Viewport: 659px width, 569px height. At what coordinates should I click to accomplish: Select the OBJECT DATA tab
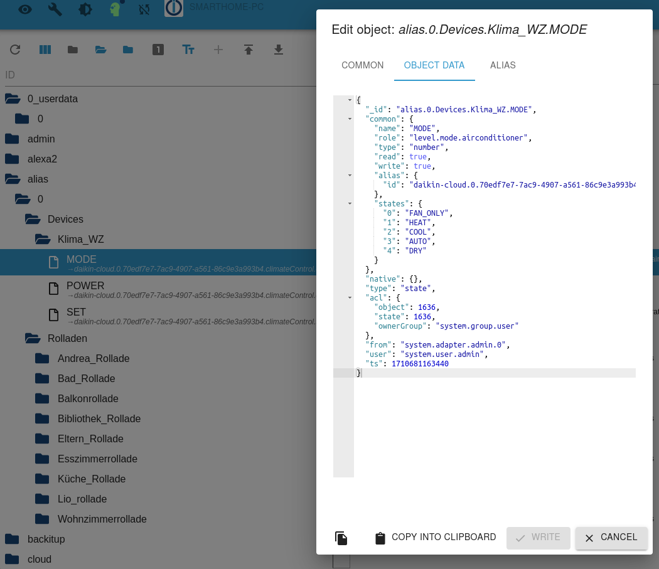click(x=434, y=65)
